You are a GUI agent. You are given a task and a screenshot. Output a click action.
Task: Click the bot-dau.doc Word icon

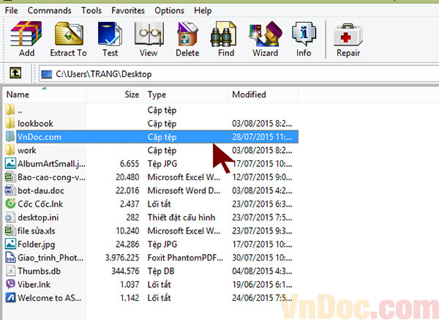pyautogui.click(x=10, y=190)
